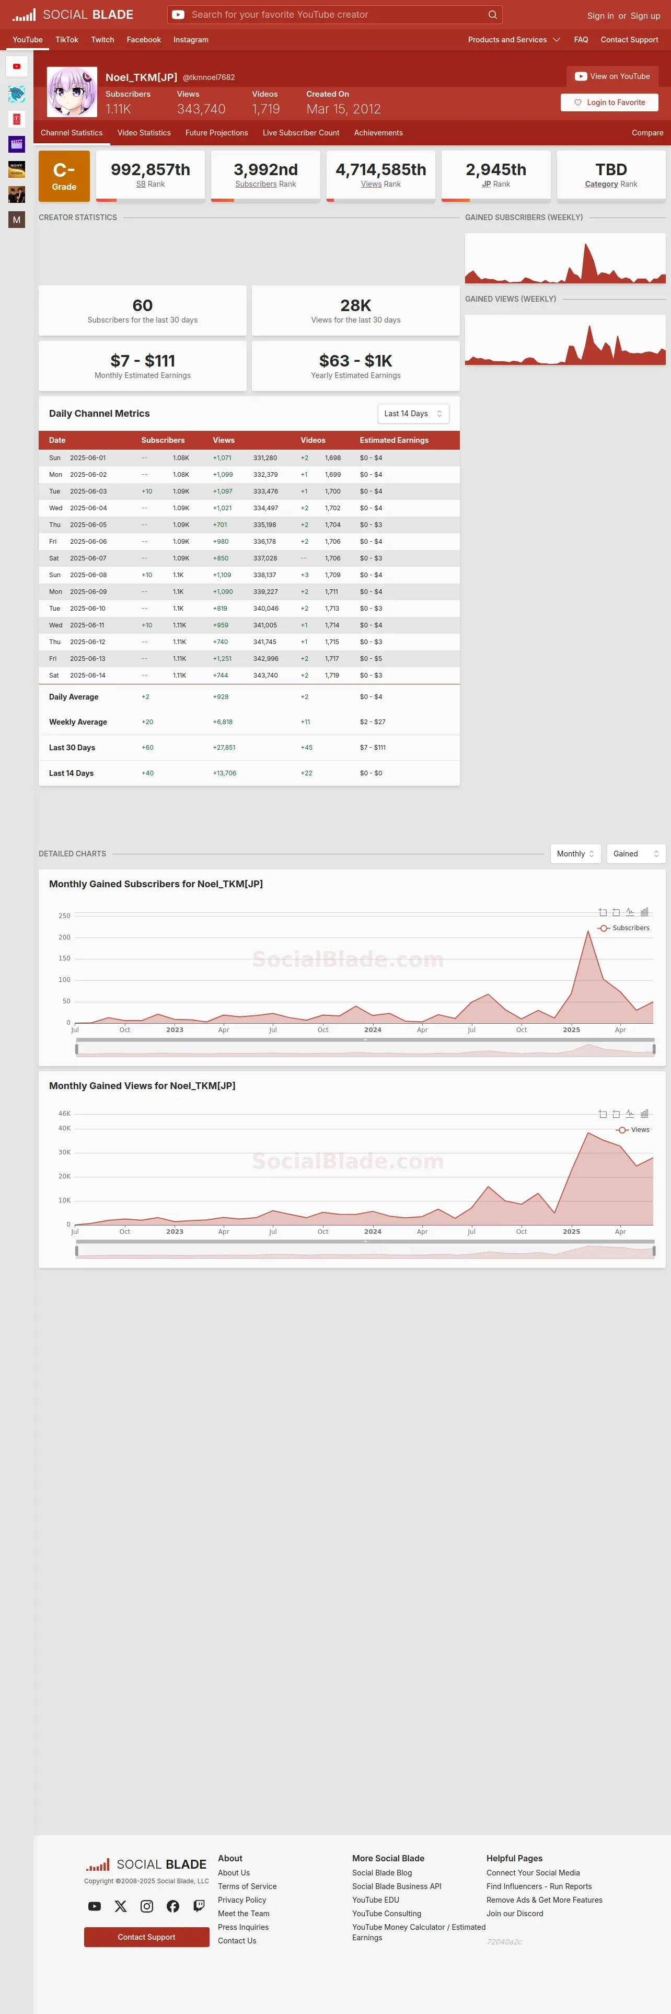Open the purple clapperboard channel sidebar icon

point(16,144)
